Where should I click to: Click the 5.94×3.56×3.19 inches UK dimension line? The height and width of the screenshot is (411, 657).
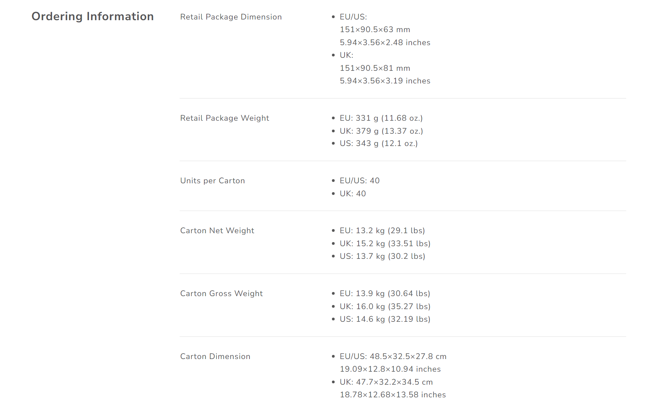[x=385, y=81]
